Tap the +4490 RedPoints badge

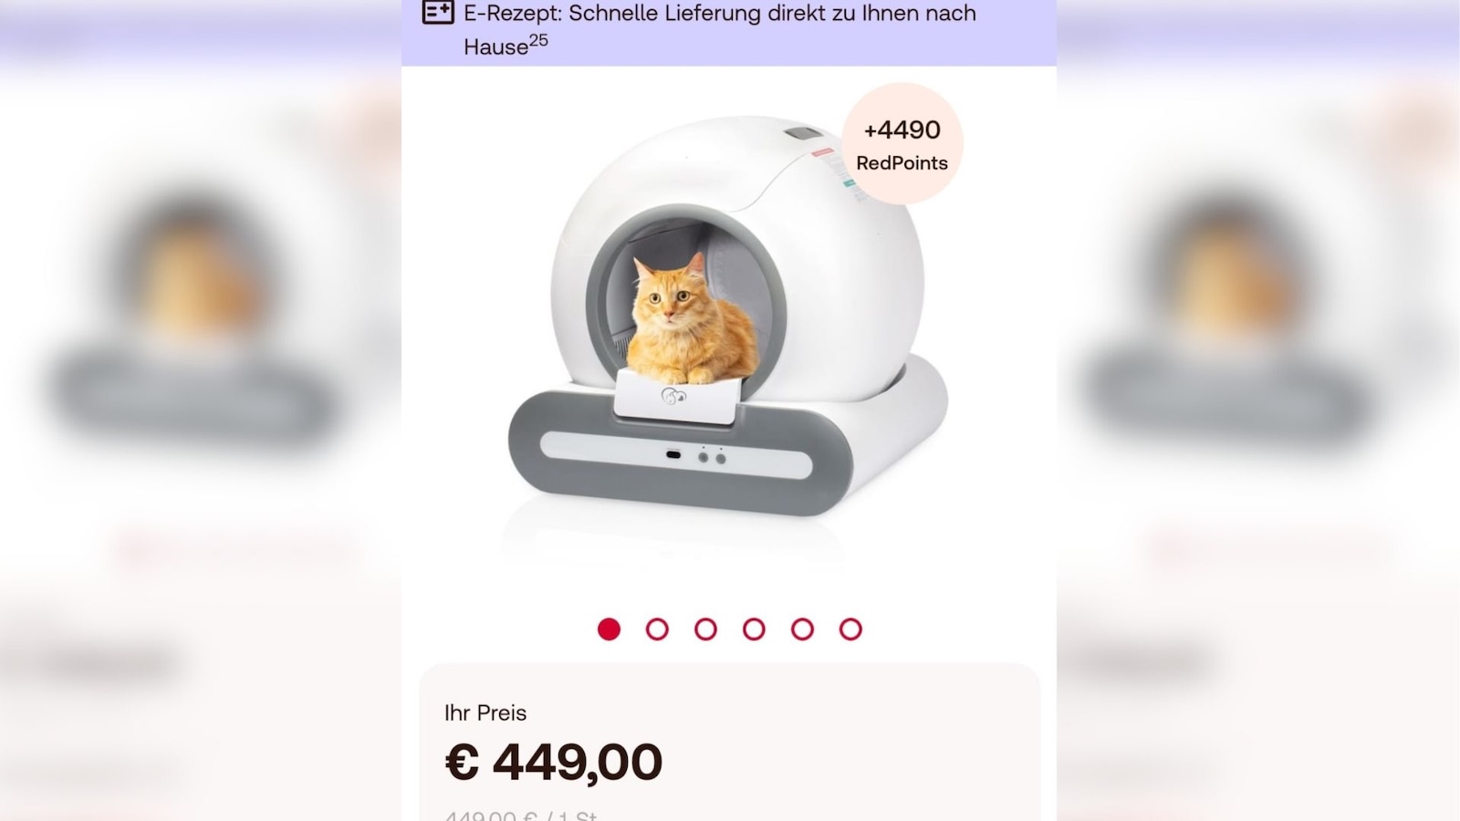pos(902,144)
